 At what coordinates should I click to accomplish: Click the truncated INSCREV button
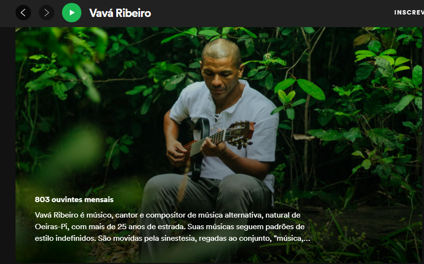click(409, 13)
